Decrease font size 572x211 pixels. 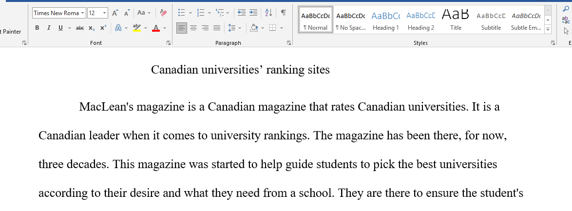[x=127, y=13]
